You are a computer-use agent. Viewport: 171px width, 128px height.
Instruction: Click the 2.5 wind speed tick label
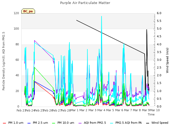click(x=159, y=67)
